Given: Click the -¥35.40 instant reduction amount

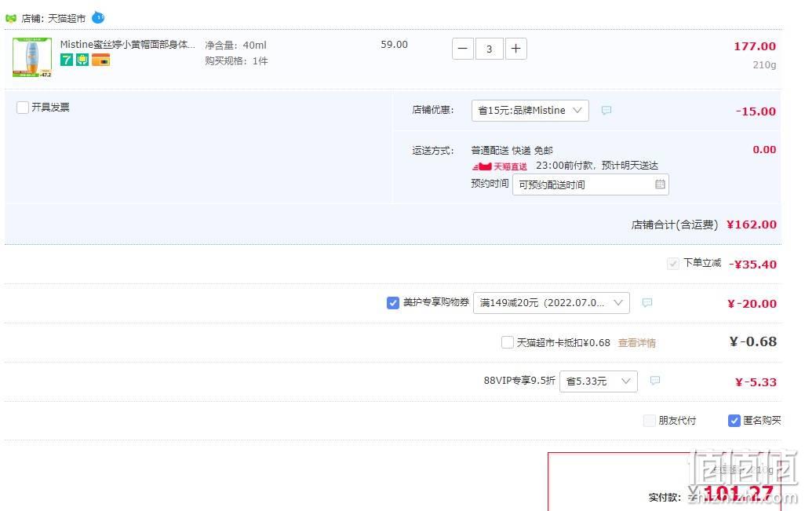Looking at the screenshot, I should pos(752,265).
